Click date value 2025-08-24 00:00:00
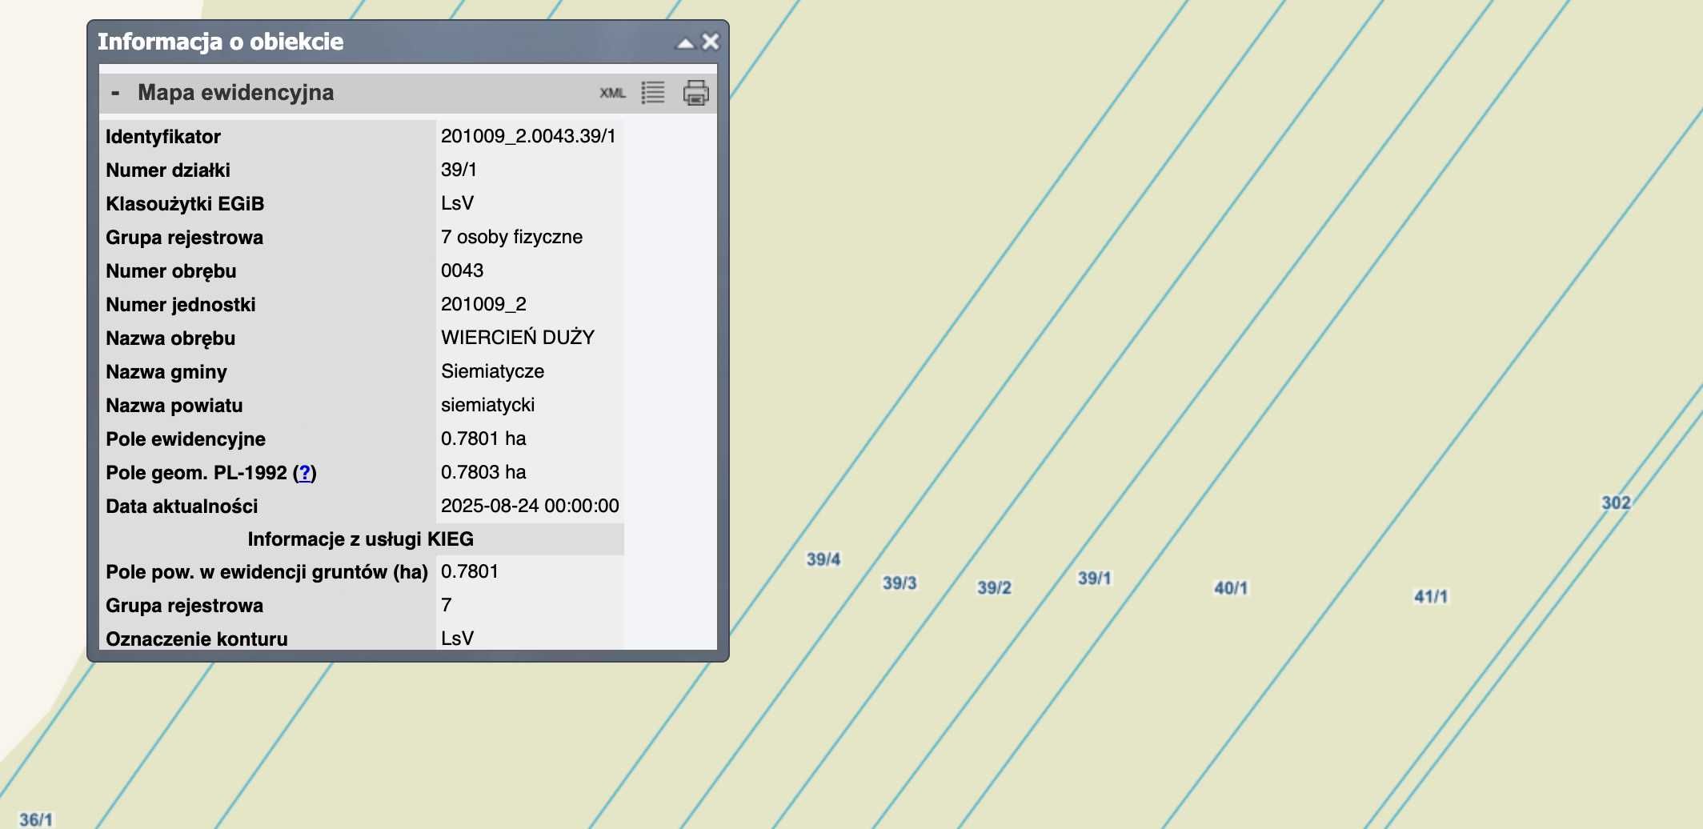This screenshot has height=829, width=1703. point(530,506)
